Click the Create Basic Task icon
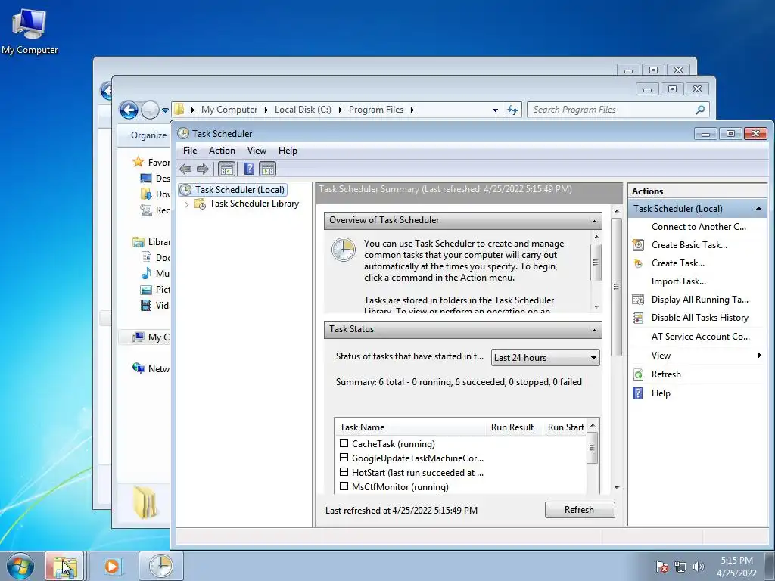The height and width of the screenshot is (581, 775). click(638, 245)
